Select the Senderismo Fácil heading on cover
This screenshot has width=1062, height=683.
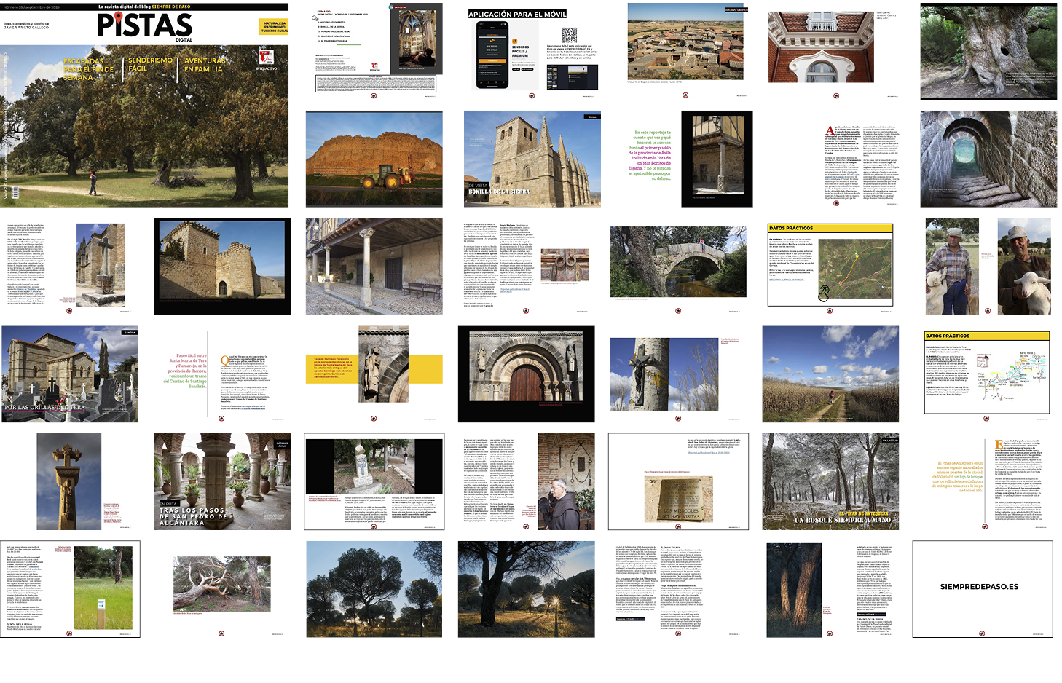click(150, 64)
